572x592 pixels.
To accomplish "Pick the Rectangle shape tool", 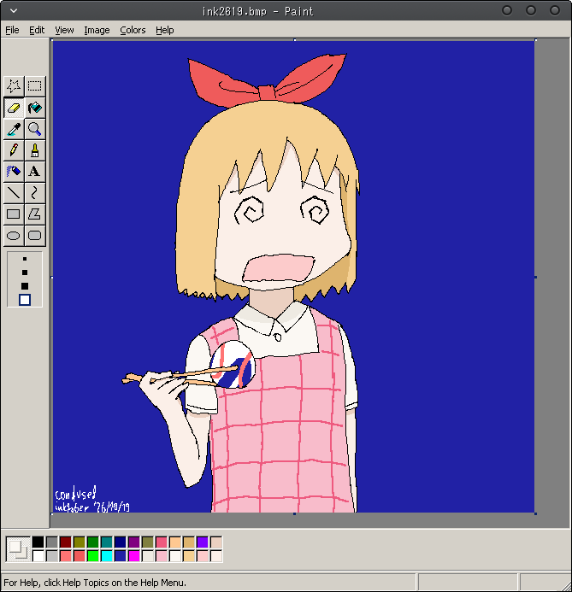I will click(x=14, y=214).
